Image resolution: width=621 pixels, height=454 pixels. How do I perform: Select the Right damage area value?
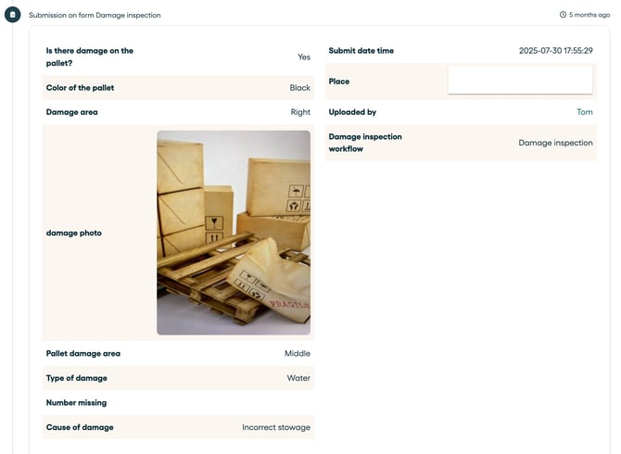[x=300, y=112]
